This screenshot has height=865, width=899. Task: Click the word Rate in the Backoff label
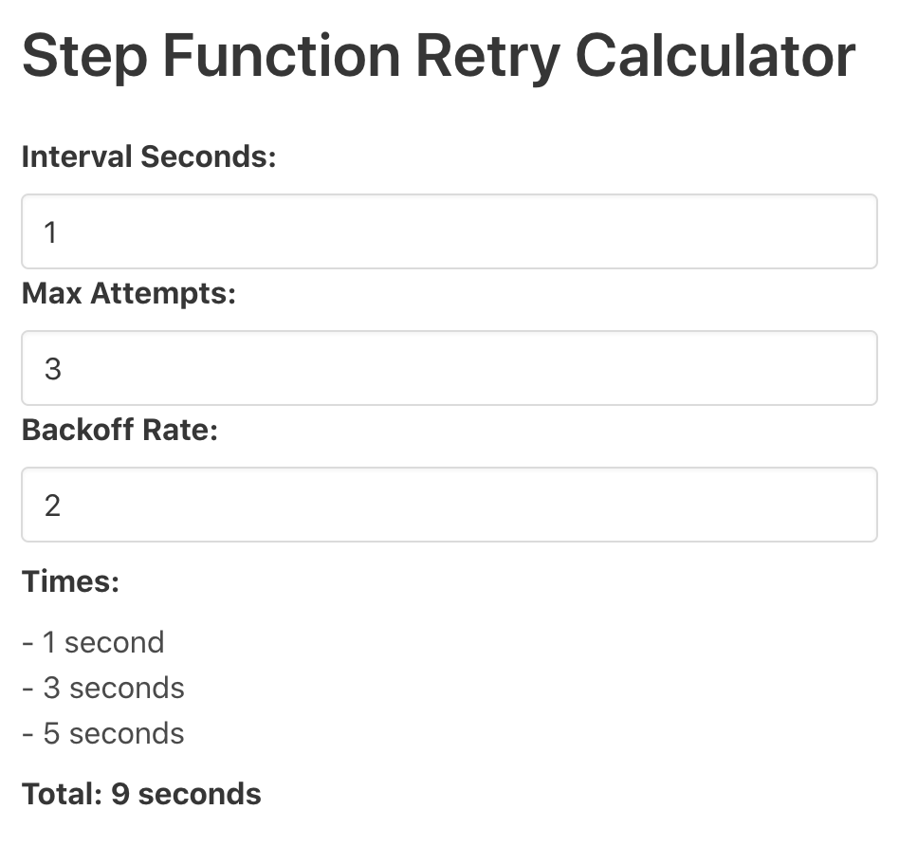(180, 430)
